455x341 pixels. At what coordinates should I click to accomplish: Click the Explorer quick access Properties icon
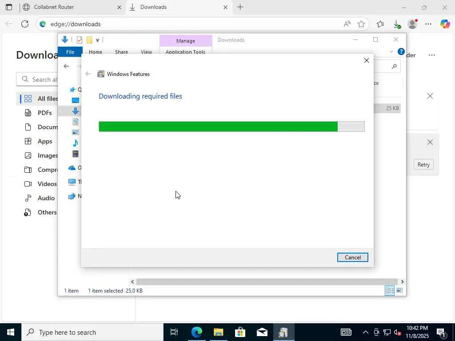pos(80,40)
